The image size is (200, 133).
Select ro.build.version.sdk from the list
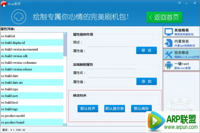click(x=32, y=56)
